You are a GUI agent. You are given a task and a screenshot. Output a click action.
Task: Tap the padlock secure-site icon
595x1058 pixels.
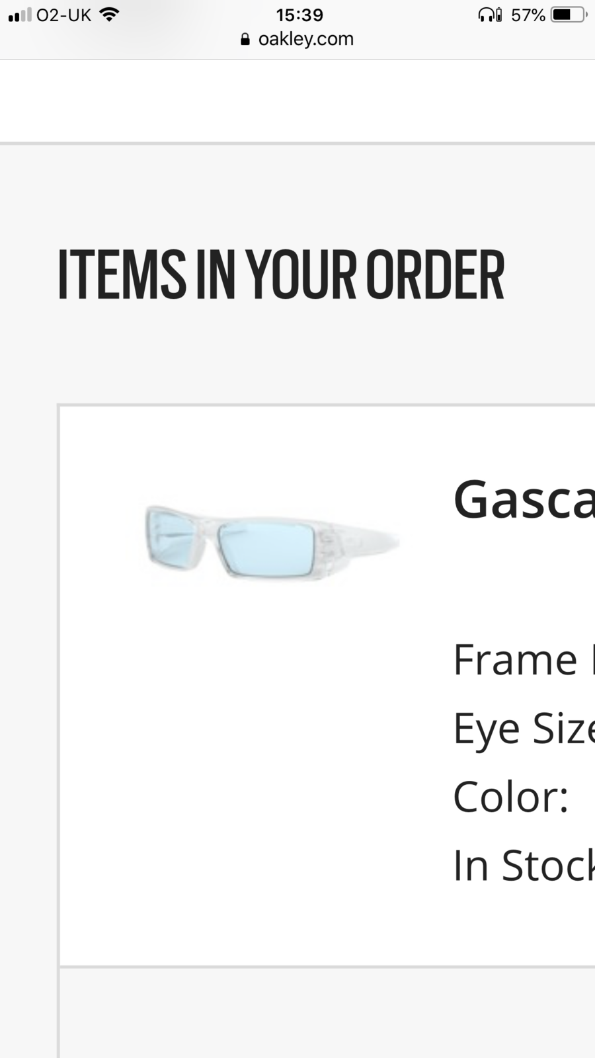[245, 40]
